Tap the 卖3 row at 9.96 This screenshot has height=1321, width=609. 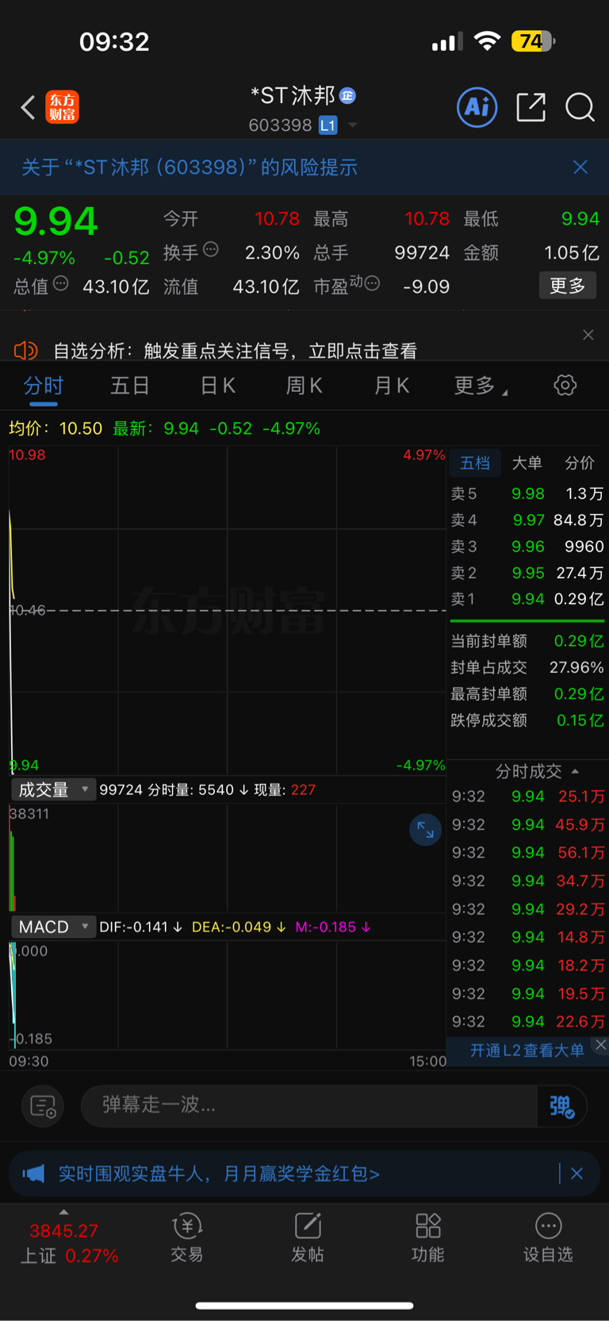tap(527, 546)
